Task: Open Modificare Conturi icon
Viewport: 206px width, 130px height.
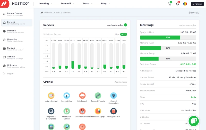Action: (x=67, y=111)
